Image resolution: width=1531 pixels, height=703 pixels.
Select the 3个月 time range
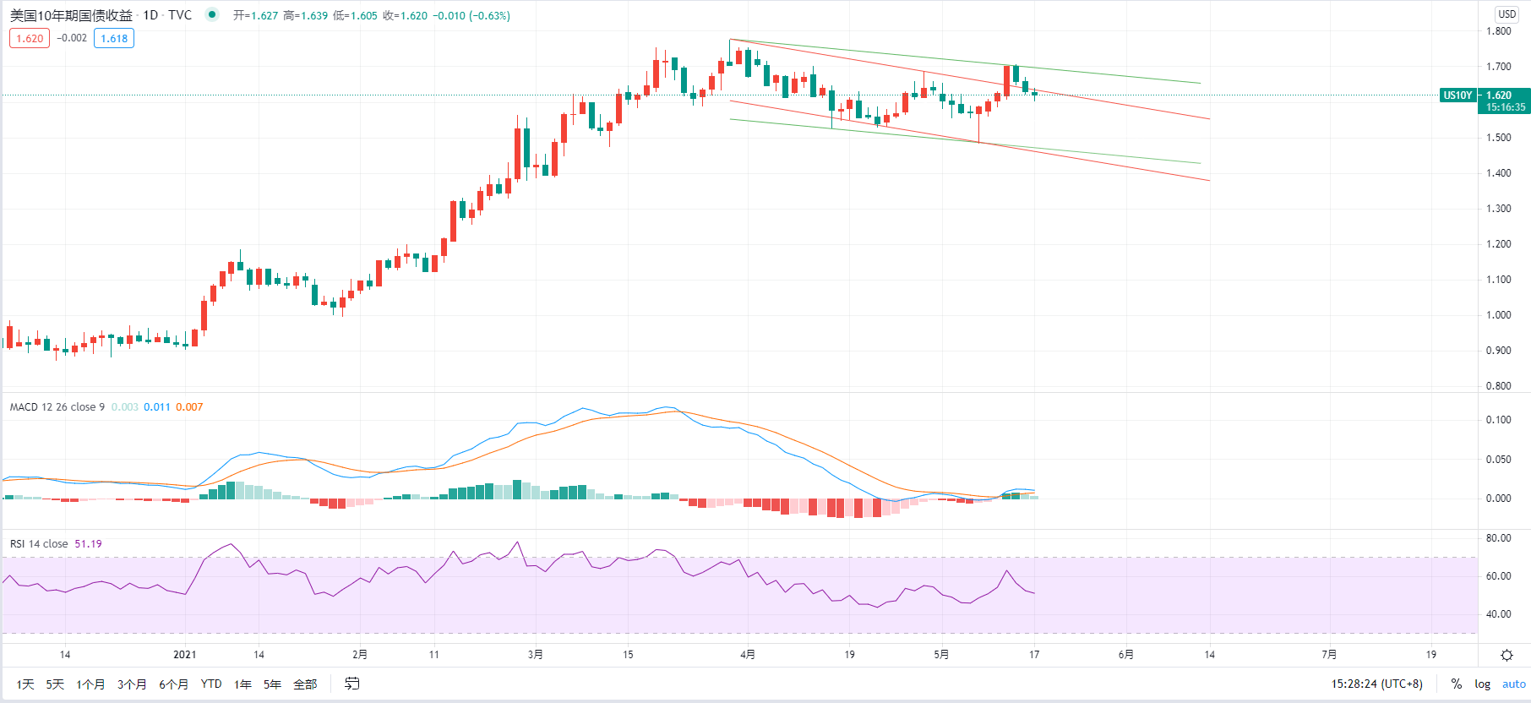[x=132, y=684]
